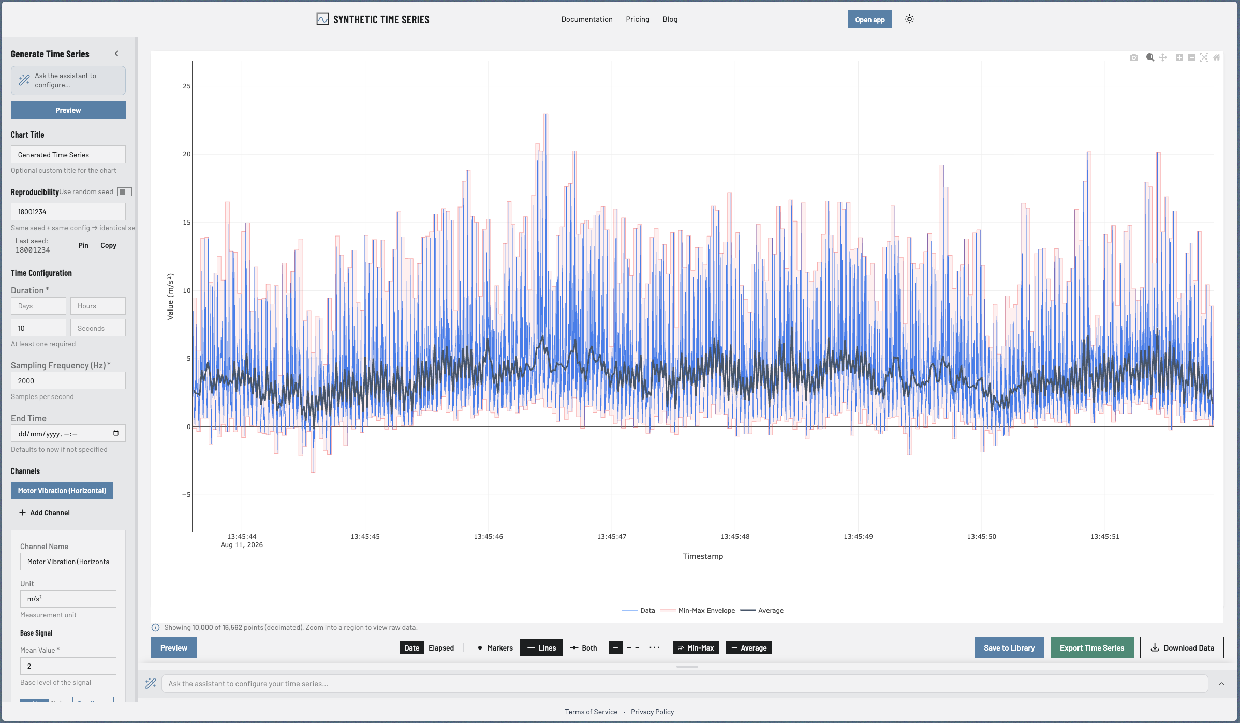1240x723 pixels.
Task: Click the Seconds duration field
Action: pyautogui.click(x=98, y=328)
